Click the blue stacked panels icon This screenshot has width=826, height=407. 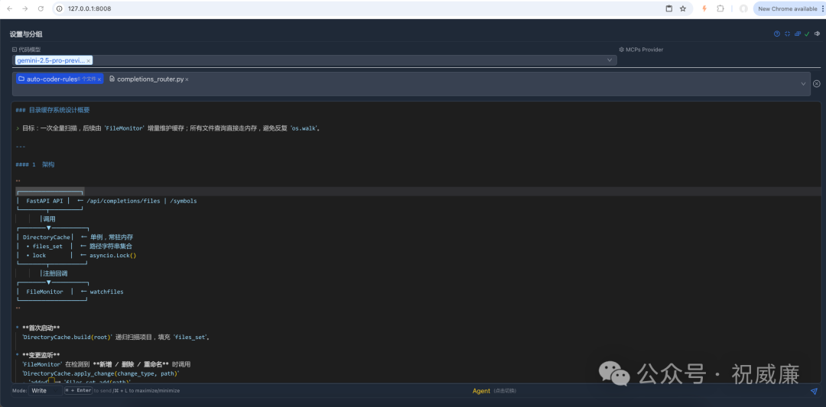click(x=798, y=34)
